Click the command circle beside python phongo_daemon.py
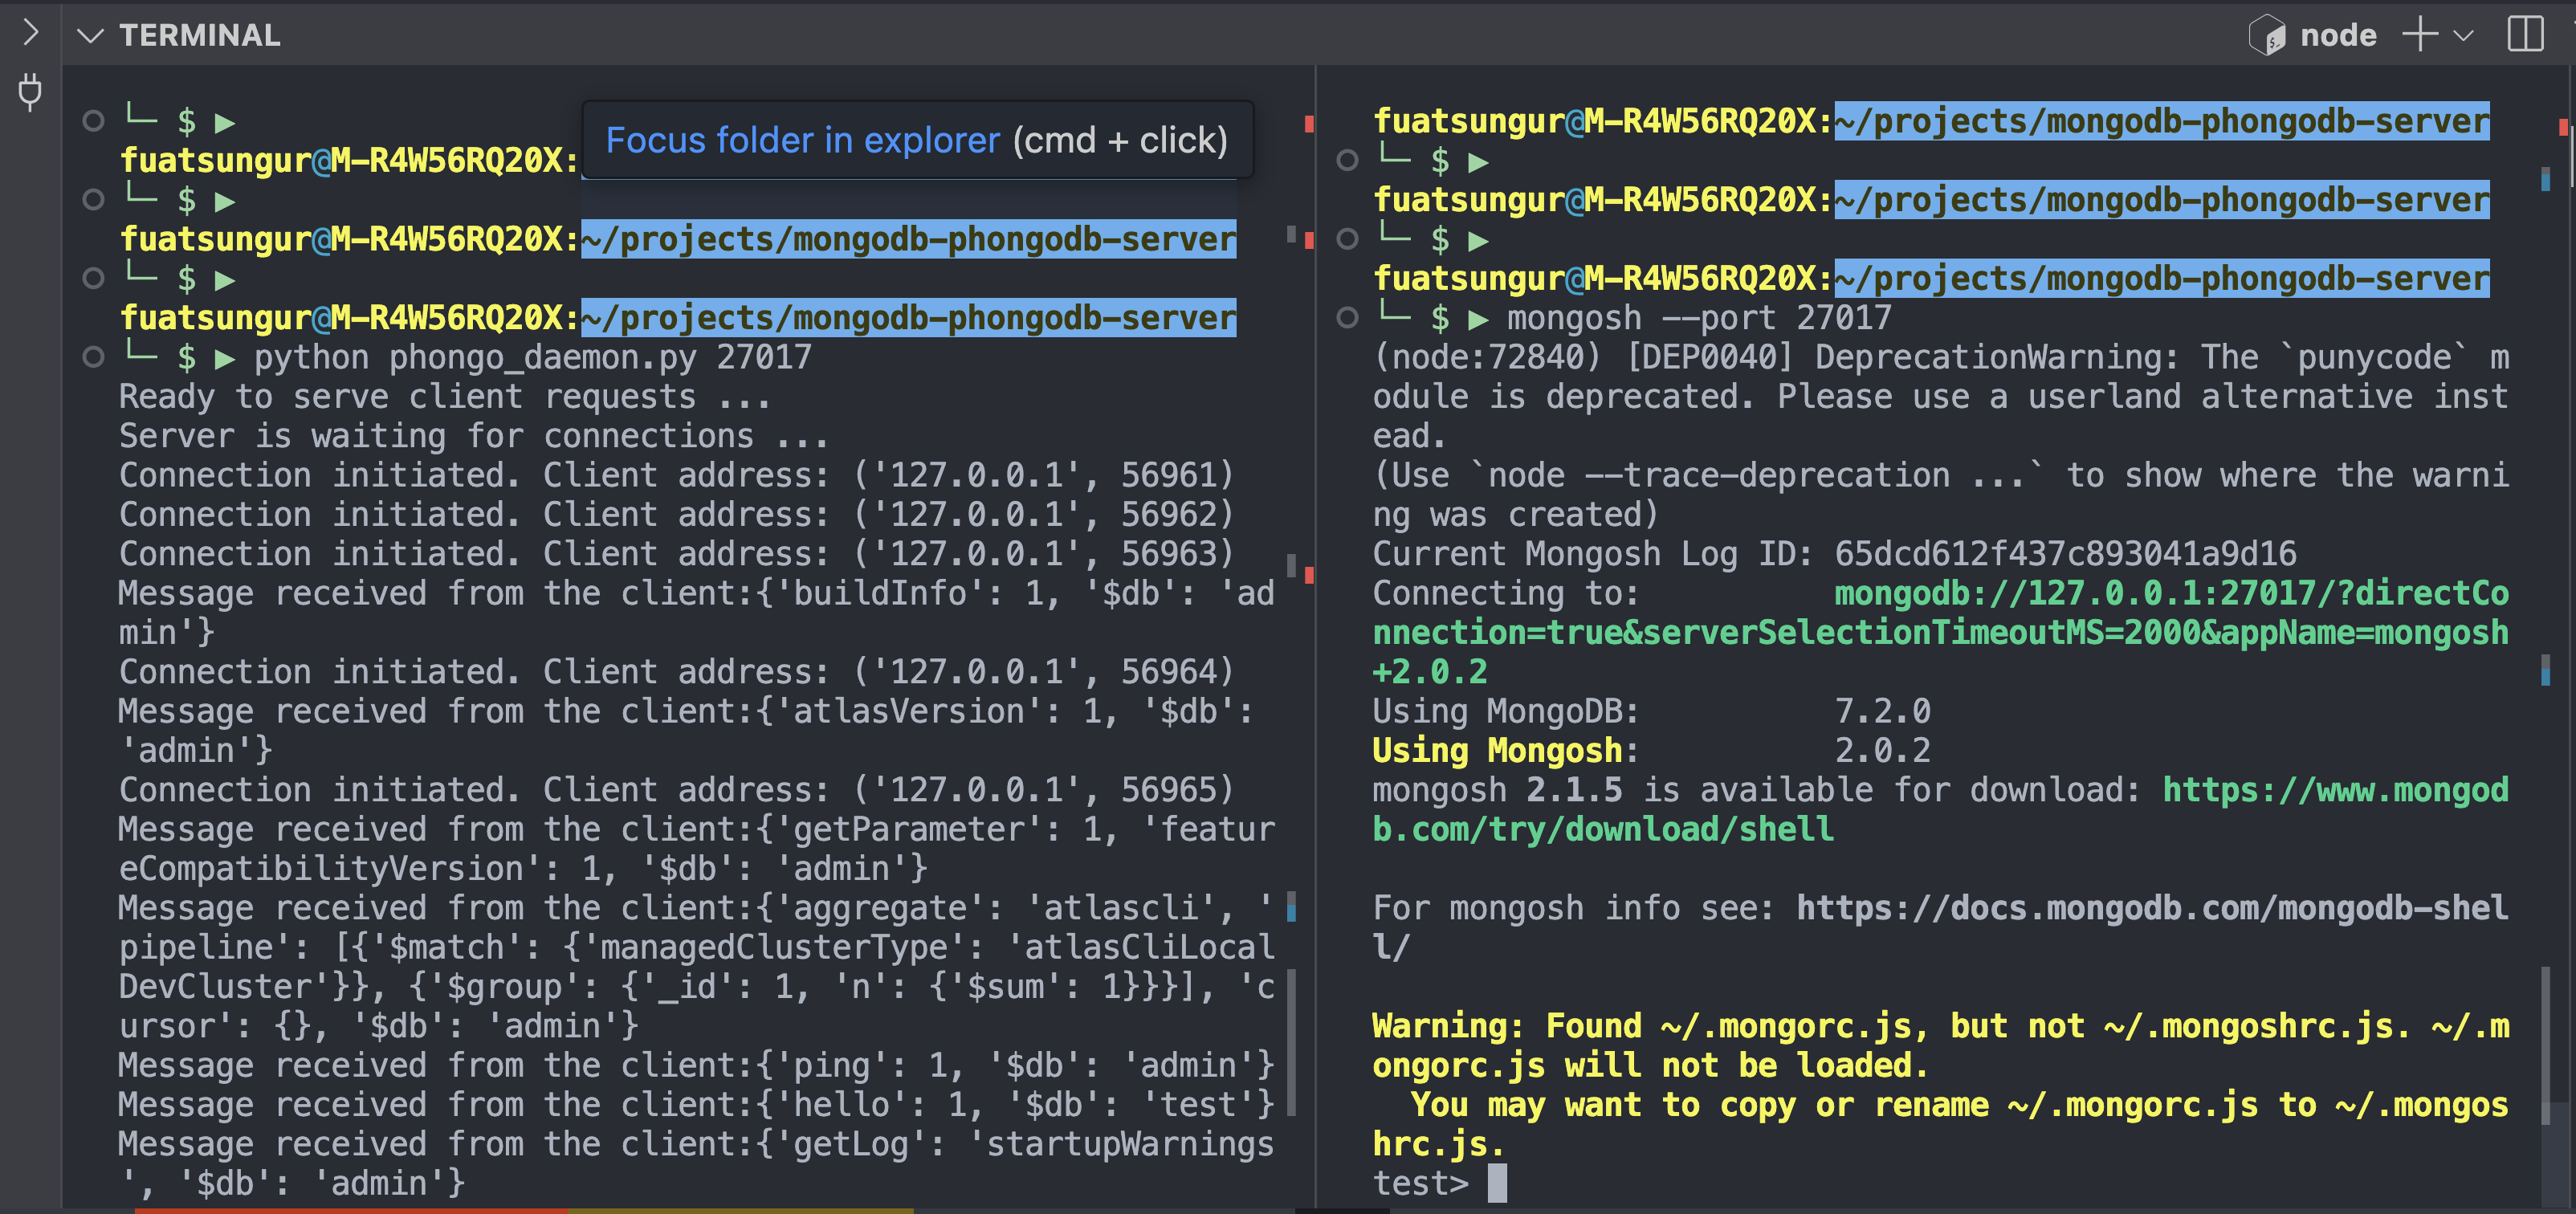 (94, 358)
